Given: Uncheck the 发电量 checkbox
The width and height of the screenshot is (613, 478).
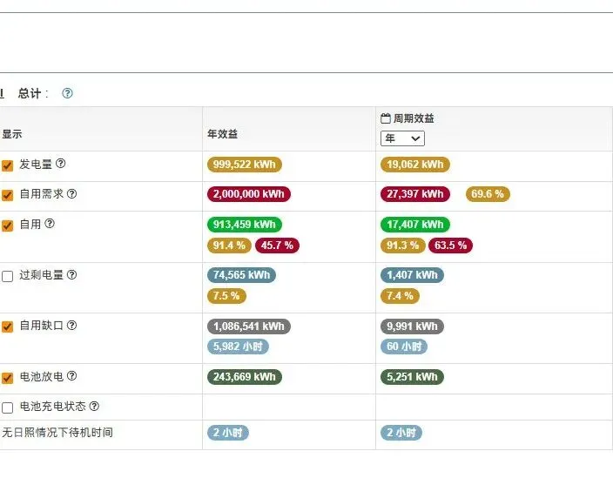Looking at the screenshot, I should (8, 165).
